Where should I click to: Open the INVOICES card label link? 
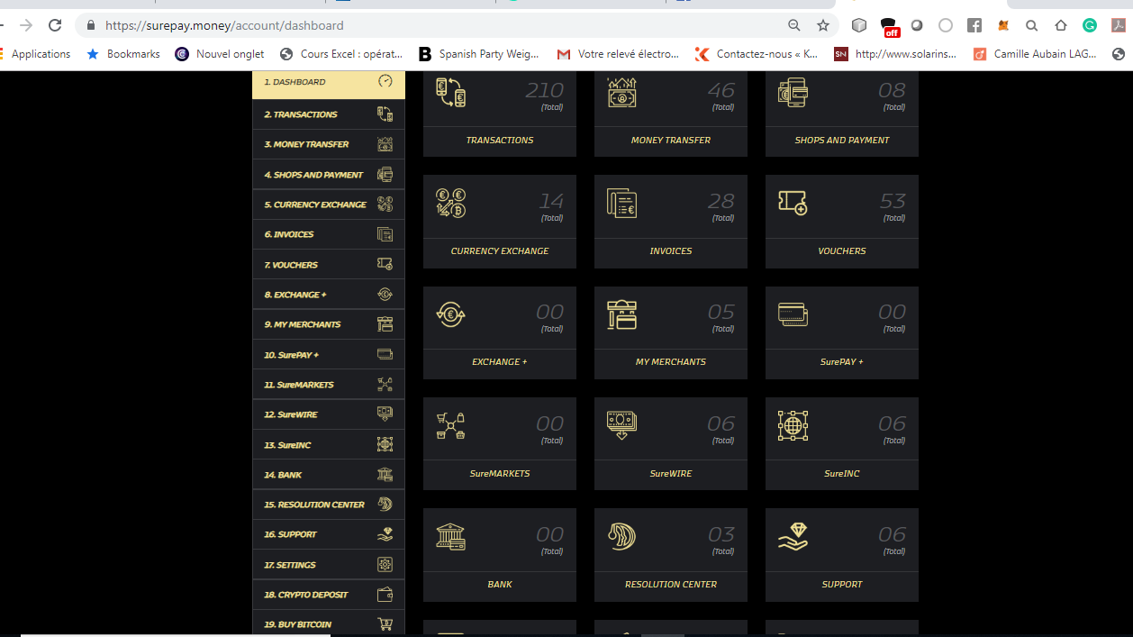(x=671, y=251)
